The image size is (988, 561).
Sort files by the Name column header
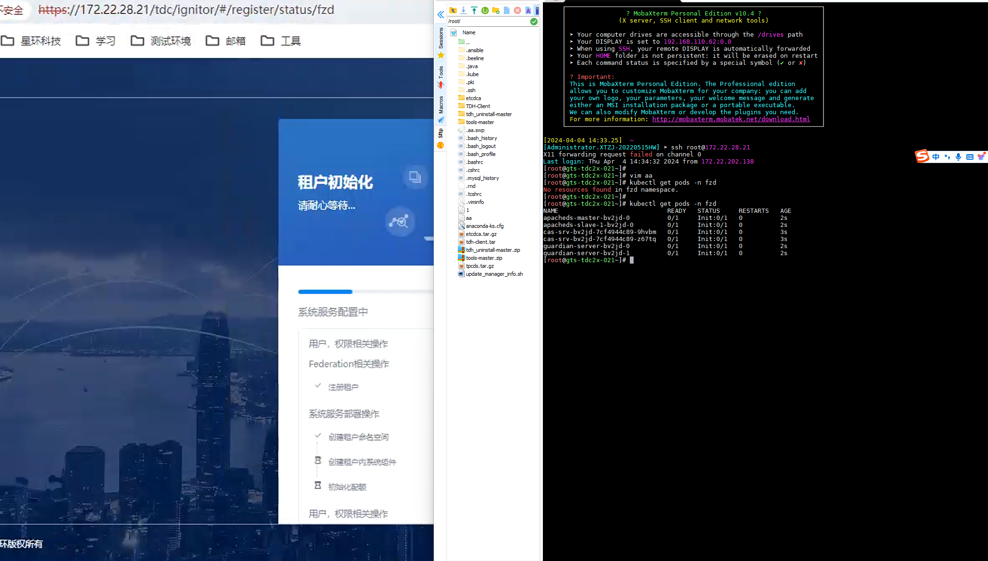coord(469,32)
